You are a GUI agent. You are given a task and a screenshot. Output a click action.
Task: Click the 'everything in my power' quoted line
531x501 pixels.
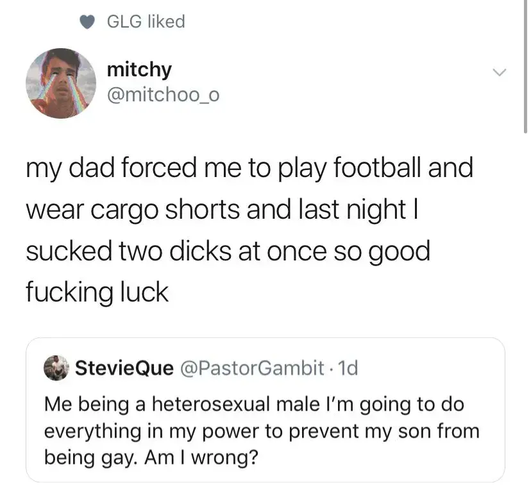262,431
